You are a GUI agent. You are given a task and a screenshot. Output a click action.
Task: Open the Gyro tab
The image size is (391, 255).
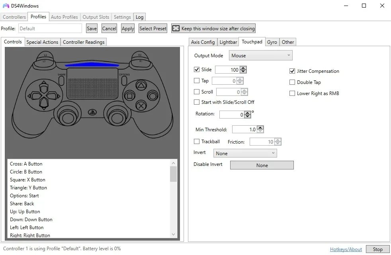[272, 42]
